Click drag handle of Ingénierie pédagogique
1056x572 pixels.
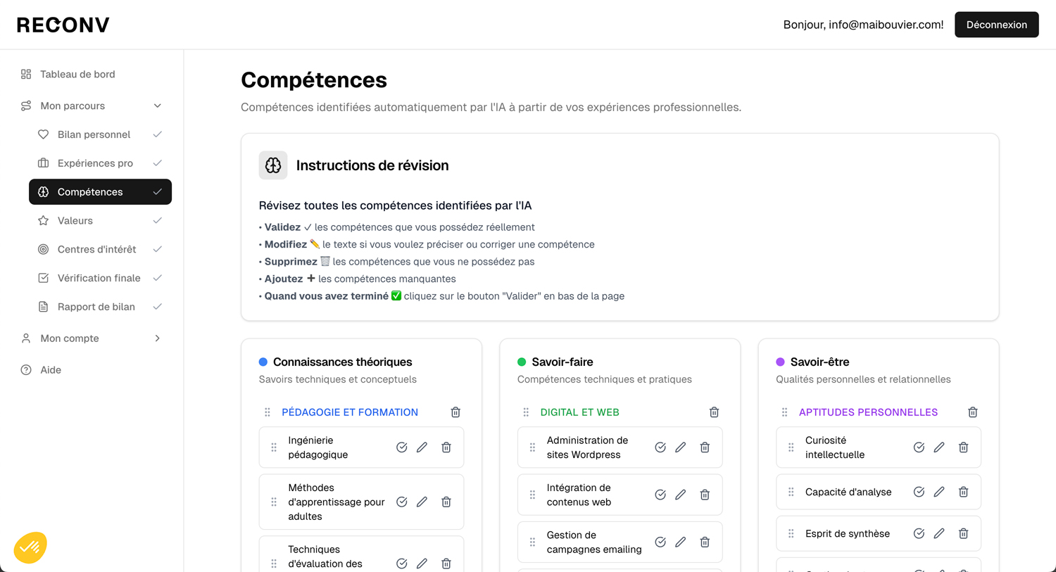274,447
